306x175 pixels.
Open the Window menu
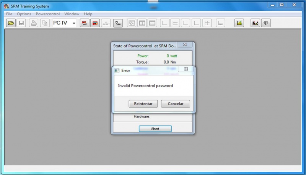pyautogui.click(x=72, y=14)
